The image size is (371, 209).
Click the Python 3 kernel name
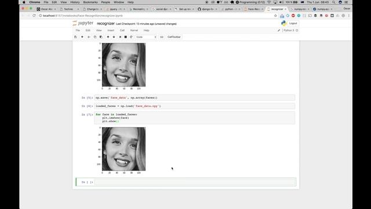pos(289,30)
